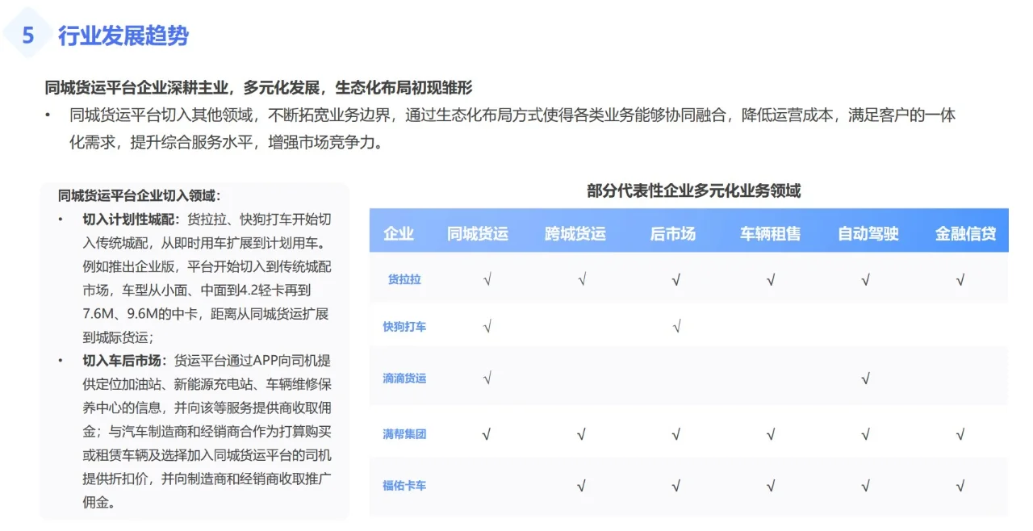This screenshot has height=531, width=1033.
Task: Select the 企业 column header
Action: click(x=399, y=234)
